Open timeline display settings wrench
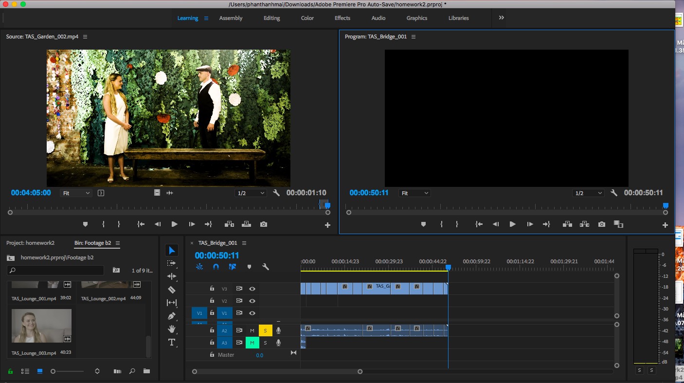 point(266,267)
